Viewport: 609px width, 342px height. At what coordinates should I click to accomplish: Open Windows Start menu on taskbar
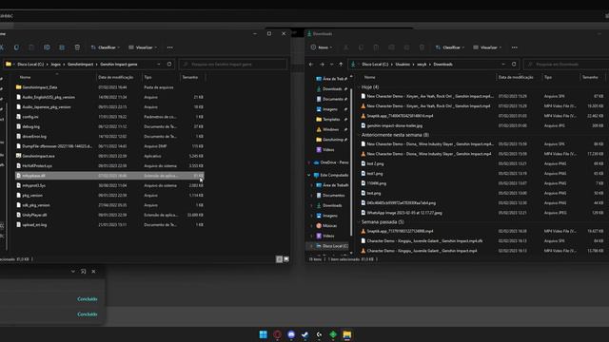coord(263,334)
